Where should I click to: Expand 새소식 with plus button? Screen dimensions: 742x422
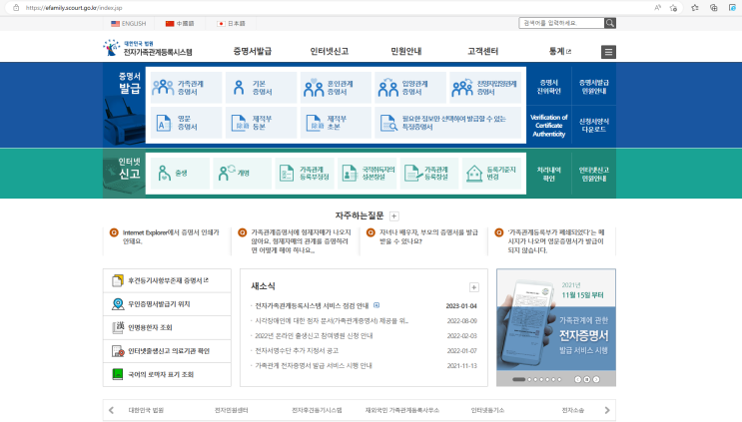pos(473,287)
